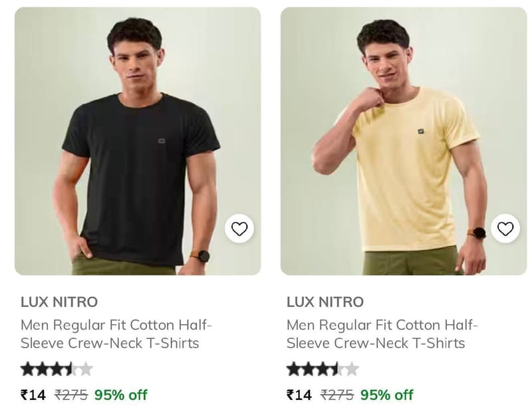Click the logo patch on yellow t-shirt
The height and width of the screenshot is (412, 532).
[421, 131]
